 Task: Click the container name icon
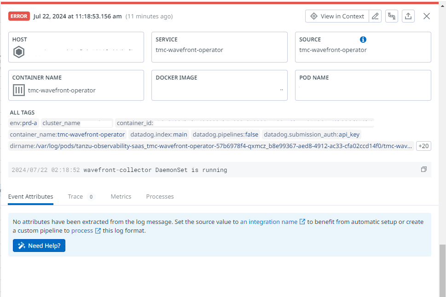(19, 90)
